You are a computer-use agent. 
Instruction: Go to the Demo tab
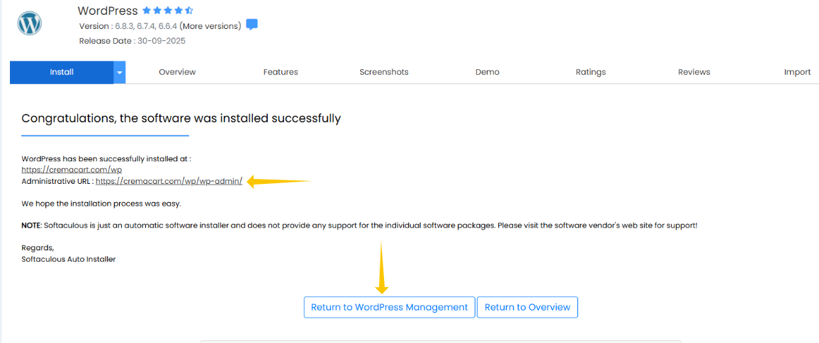487,72
